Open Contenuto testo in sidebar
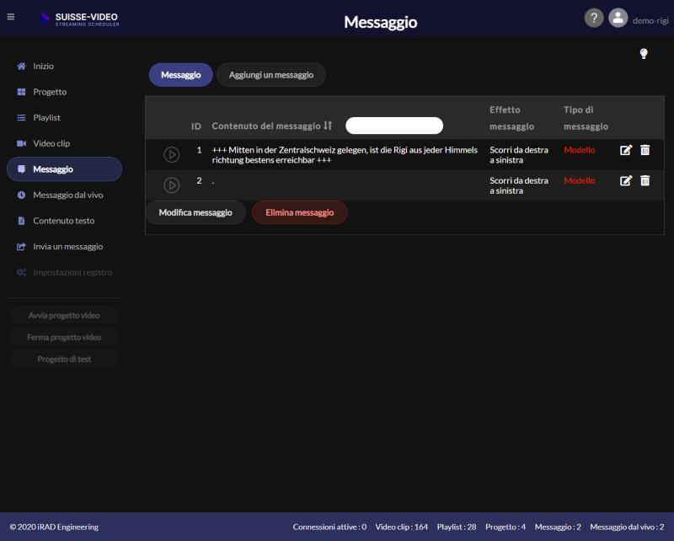 [65, 221]
